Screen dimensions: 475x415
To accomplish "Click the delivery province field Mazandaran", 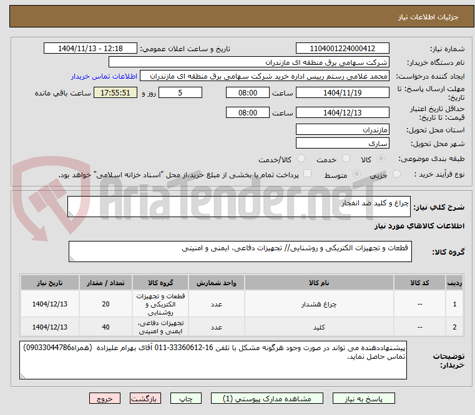I will (x=342, y=129).
